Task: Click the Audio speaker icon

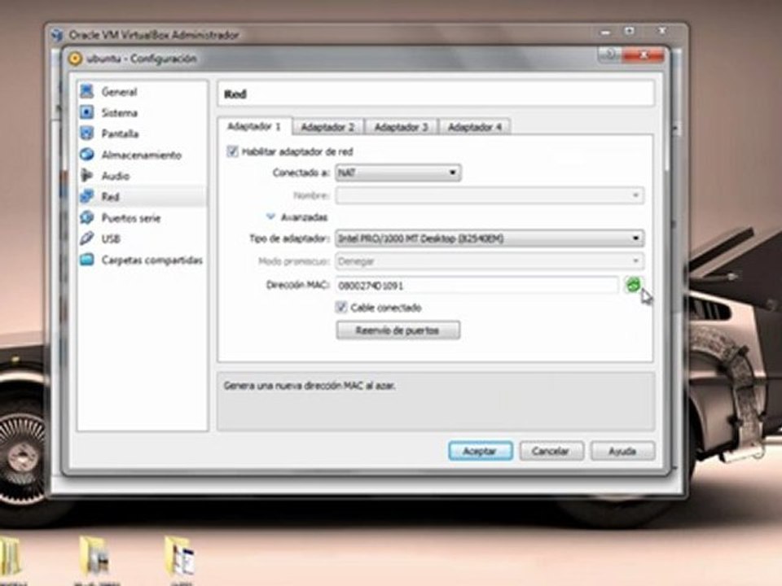Action: [87, 176]
